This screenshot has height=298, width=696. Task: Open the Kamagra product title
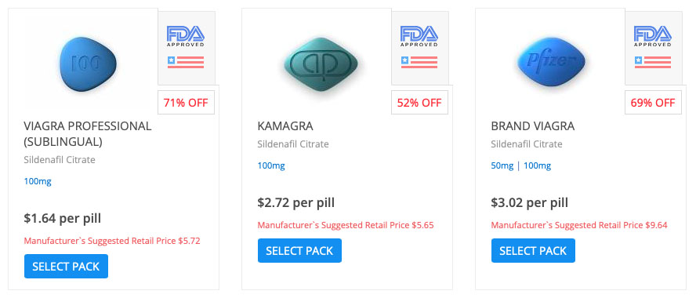[285, 126]
